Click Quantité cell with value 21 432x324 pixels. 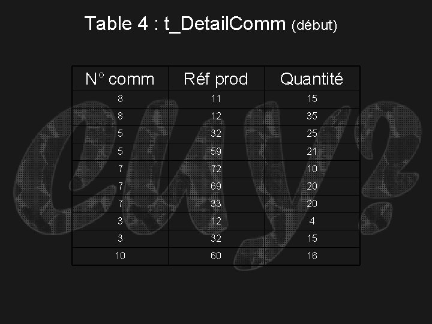[x=312, y=151]
